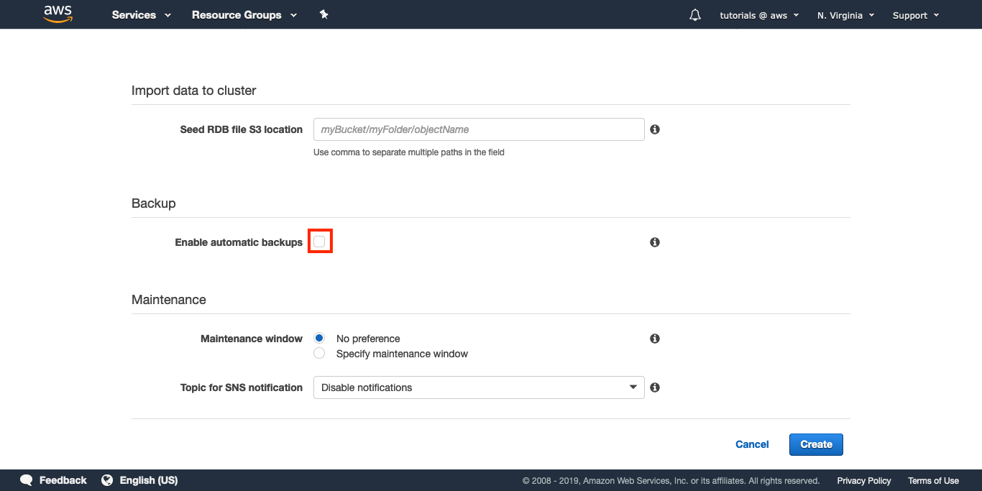The image size is (982, 491).
Task: Click the Seed RDB file S3 location field
Action: pos(479,129)
